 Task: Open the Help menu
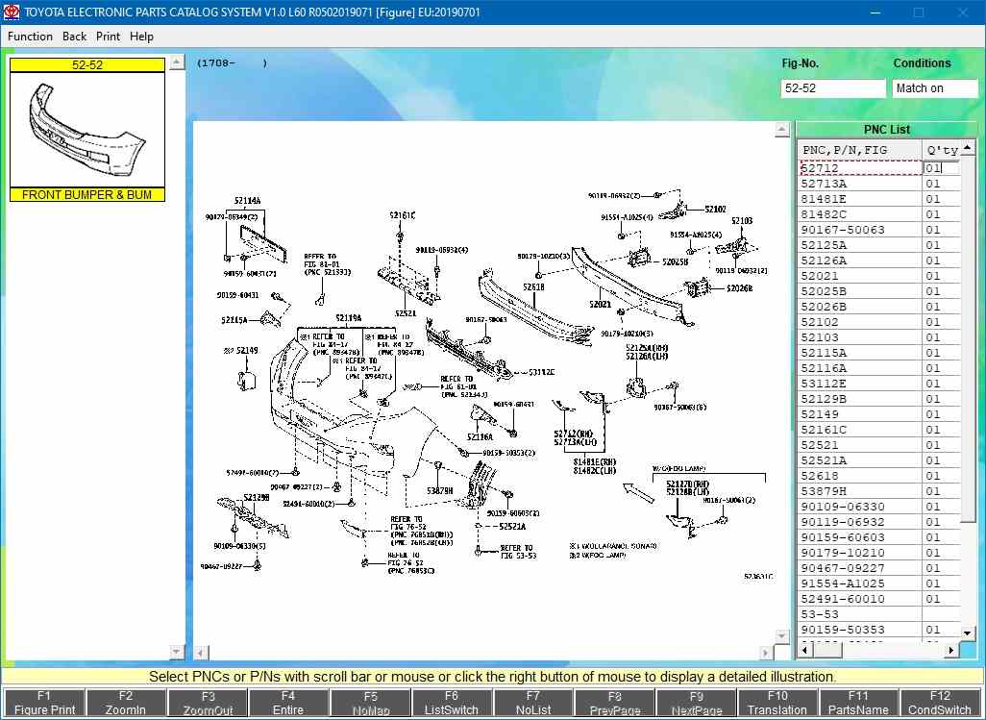(141, 37)
